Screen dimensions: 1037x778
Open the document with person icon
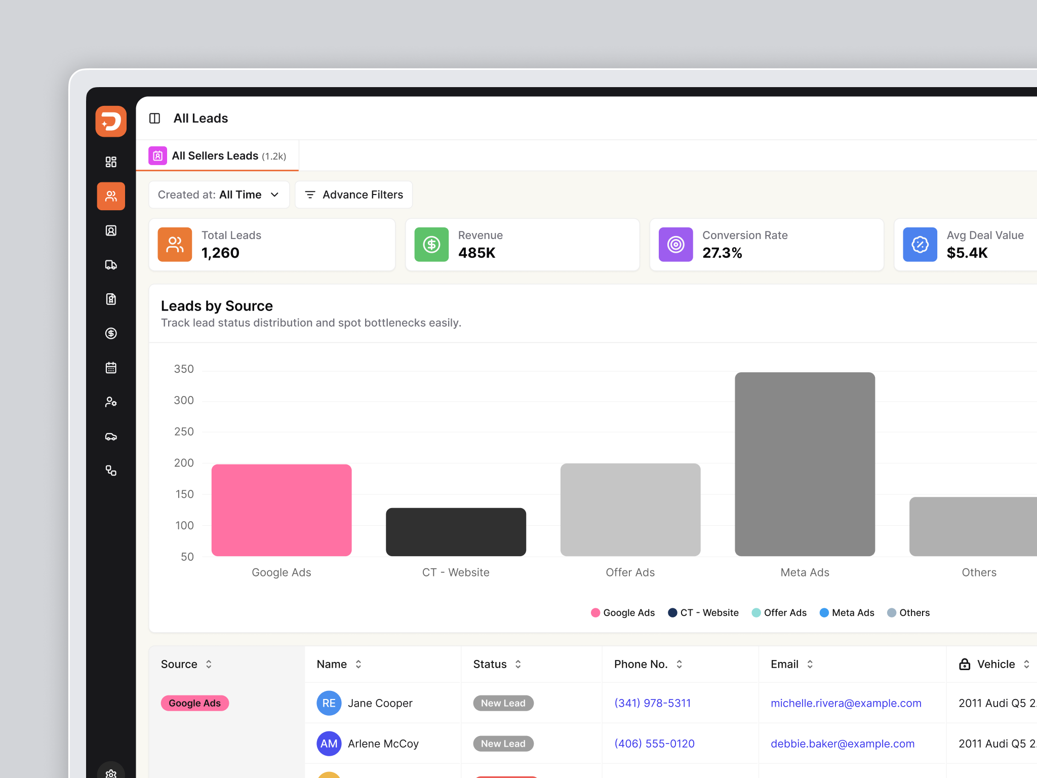[x=111, y=299]
